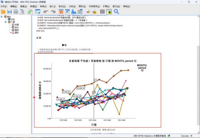Select the 日志 item in outline tree
The image size is (200, 138).
coord(13,19)
